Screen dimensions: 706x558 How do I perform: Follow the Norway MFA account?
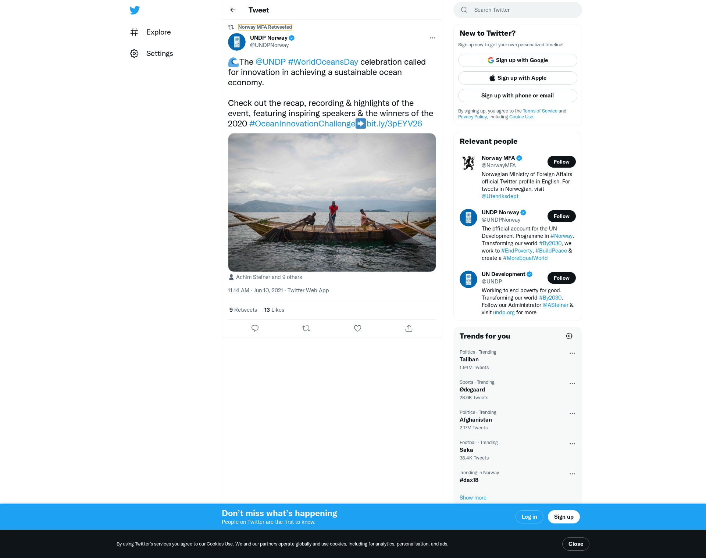561,162
